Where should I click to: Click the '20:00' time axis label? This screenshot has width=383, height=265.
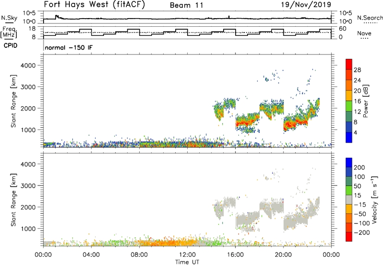click(x=283, y=255)
